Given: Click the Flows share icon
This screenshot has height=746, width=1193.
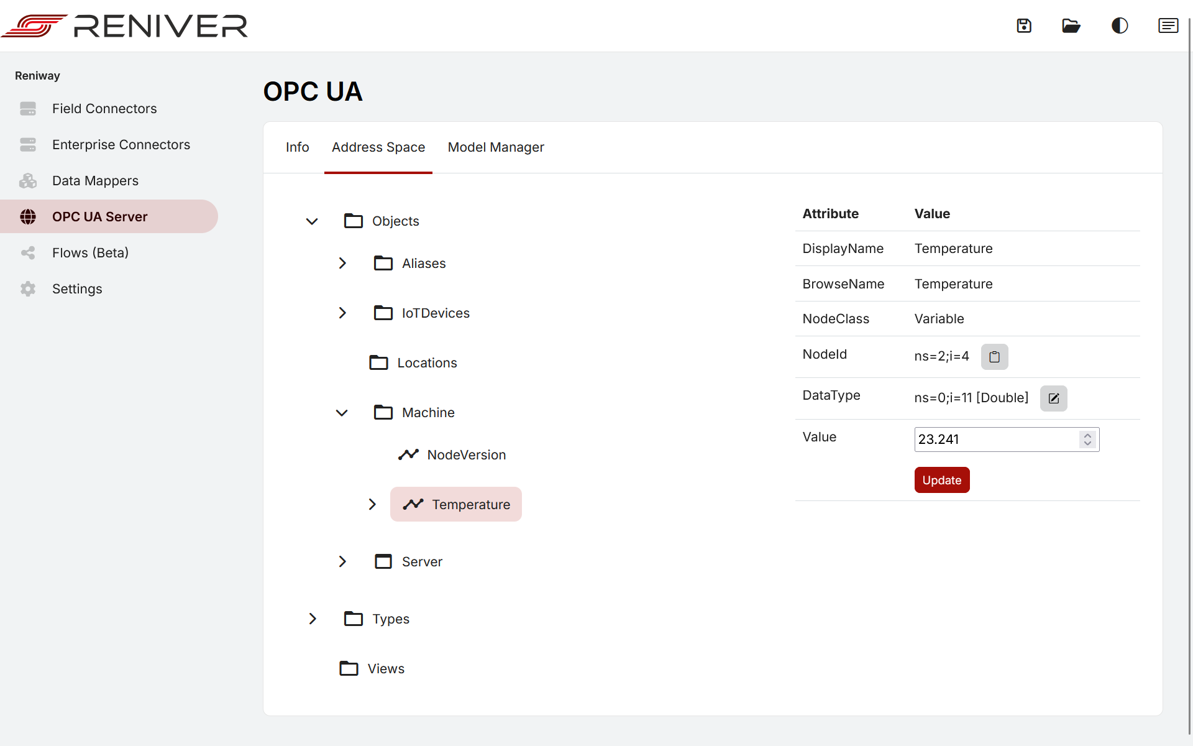Looking at the screenshot, I should pyautogui.click(x=28, y=253).
